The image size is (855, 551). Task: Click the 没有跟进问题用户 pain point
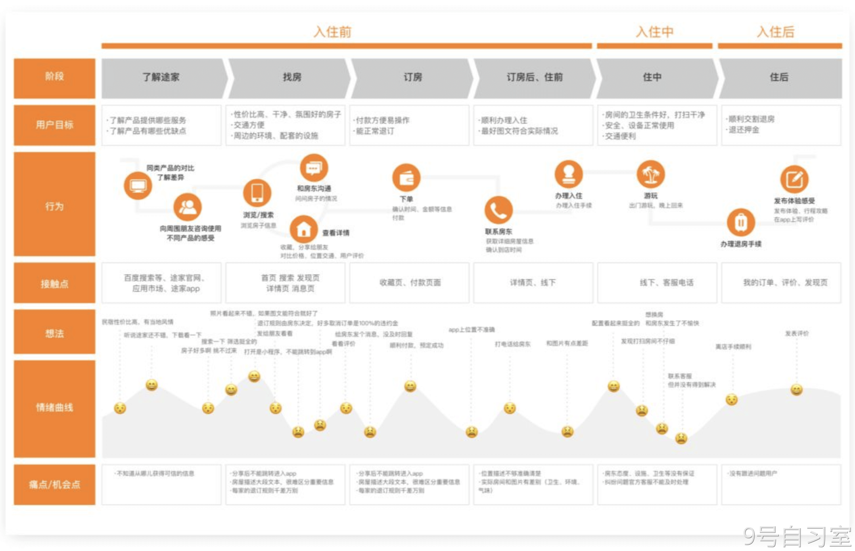click(x=752, y=473)
